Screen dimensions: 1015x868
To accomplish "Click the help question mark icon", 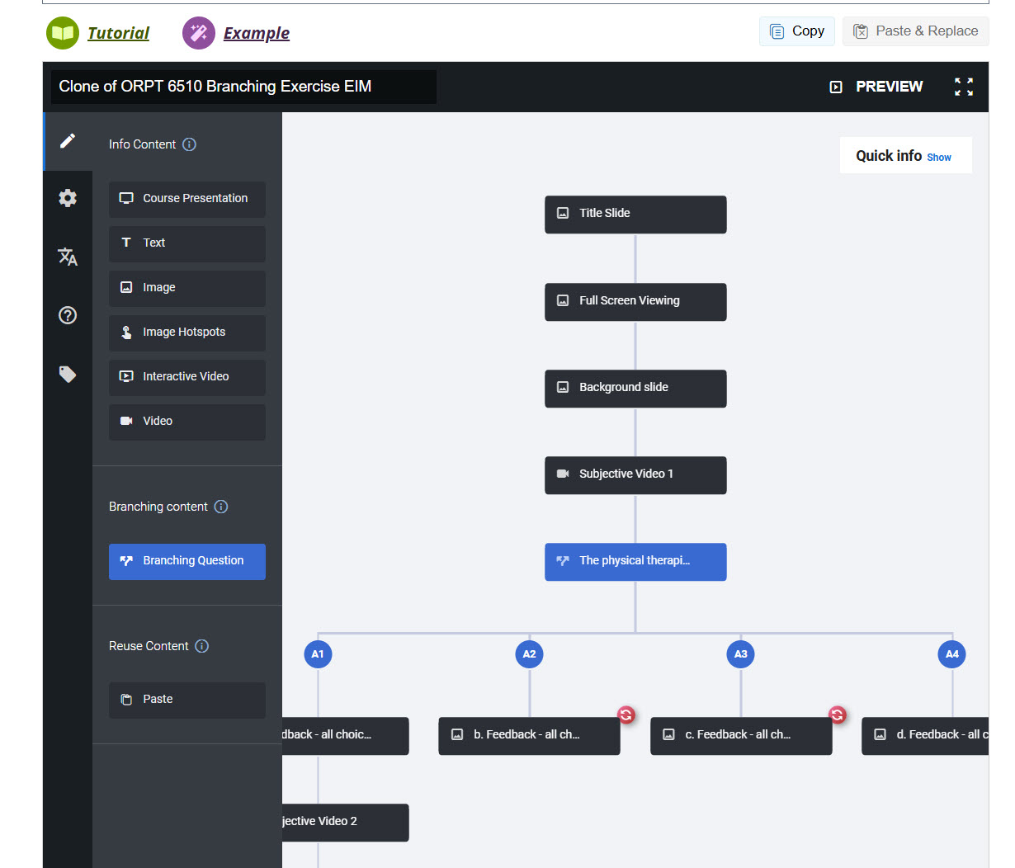I will (68, 315).
